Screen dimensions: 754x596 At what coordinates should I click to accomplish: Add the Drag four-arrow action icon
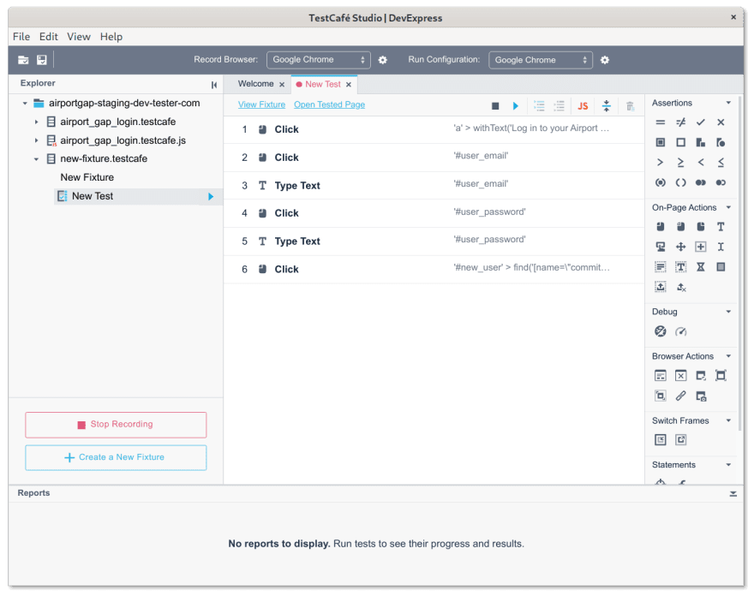(x=680, y=247)
